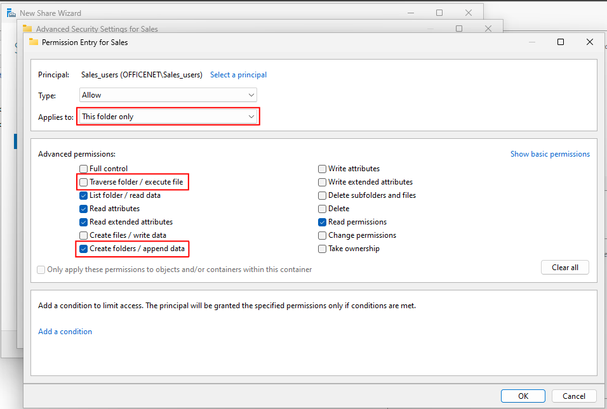Uncheck List folder / read data
Viewport: 607px width, 409px height.
83,195
